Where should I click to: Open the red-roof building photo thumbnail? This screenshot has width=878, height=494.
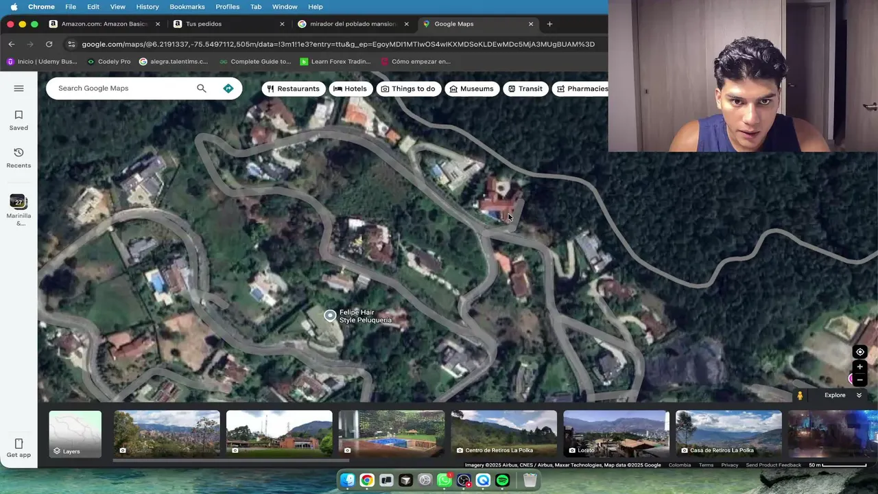click(x=279, y=434)
